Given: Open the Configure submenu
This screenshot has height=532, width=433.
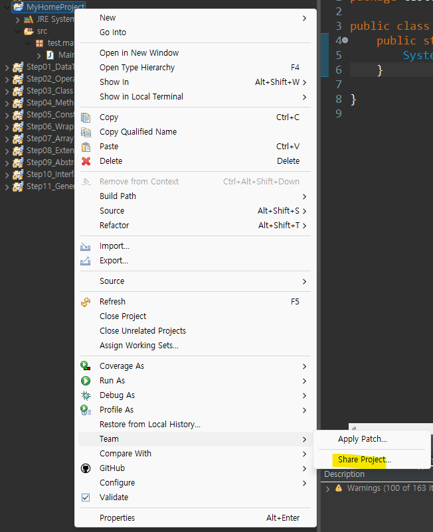Looking at the screenshot, I should [x=195, y=483].
